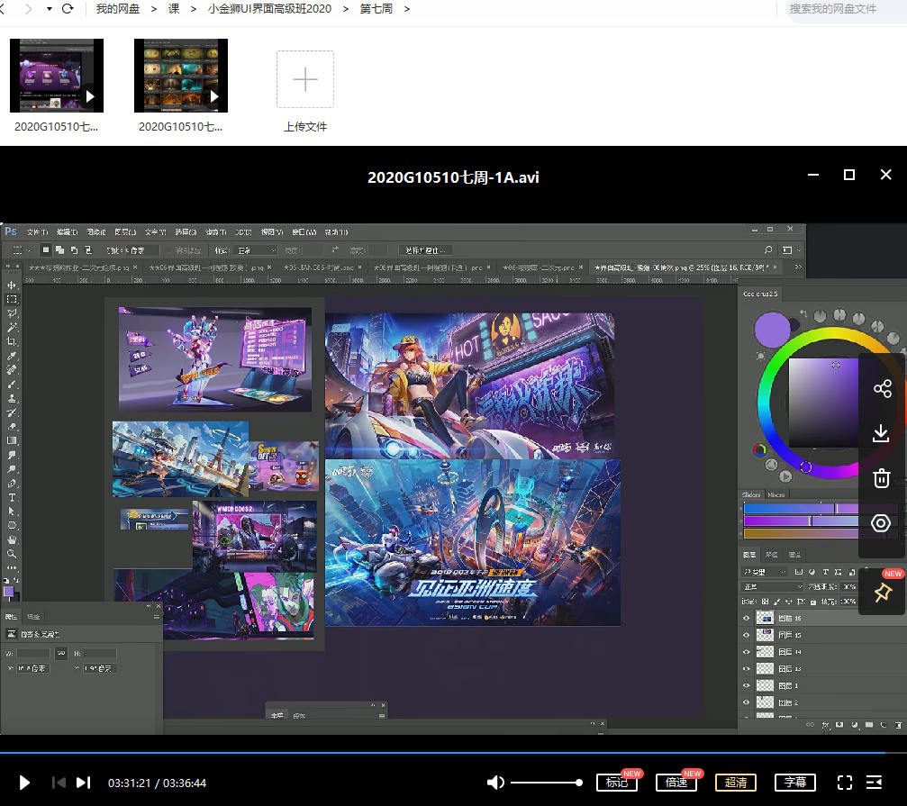Open the 超清 video quality selector

pyautogui.click(x=735, y=783)
